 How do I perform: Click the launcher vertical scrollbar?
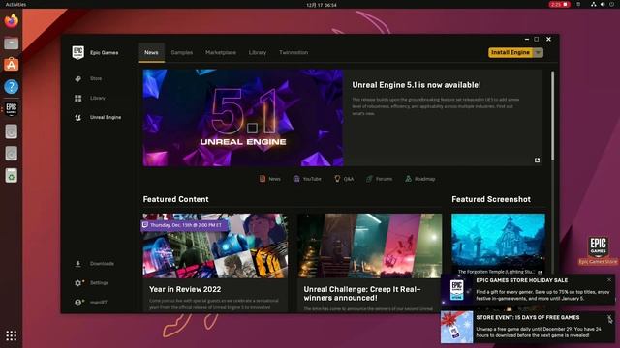pyautogui.click(x=552, y=115)
